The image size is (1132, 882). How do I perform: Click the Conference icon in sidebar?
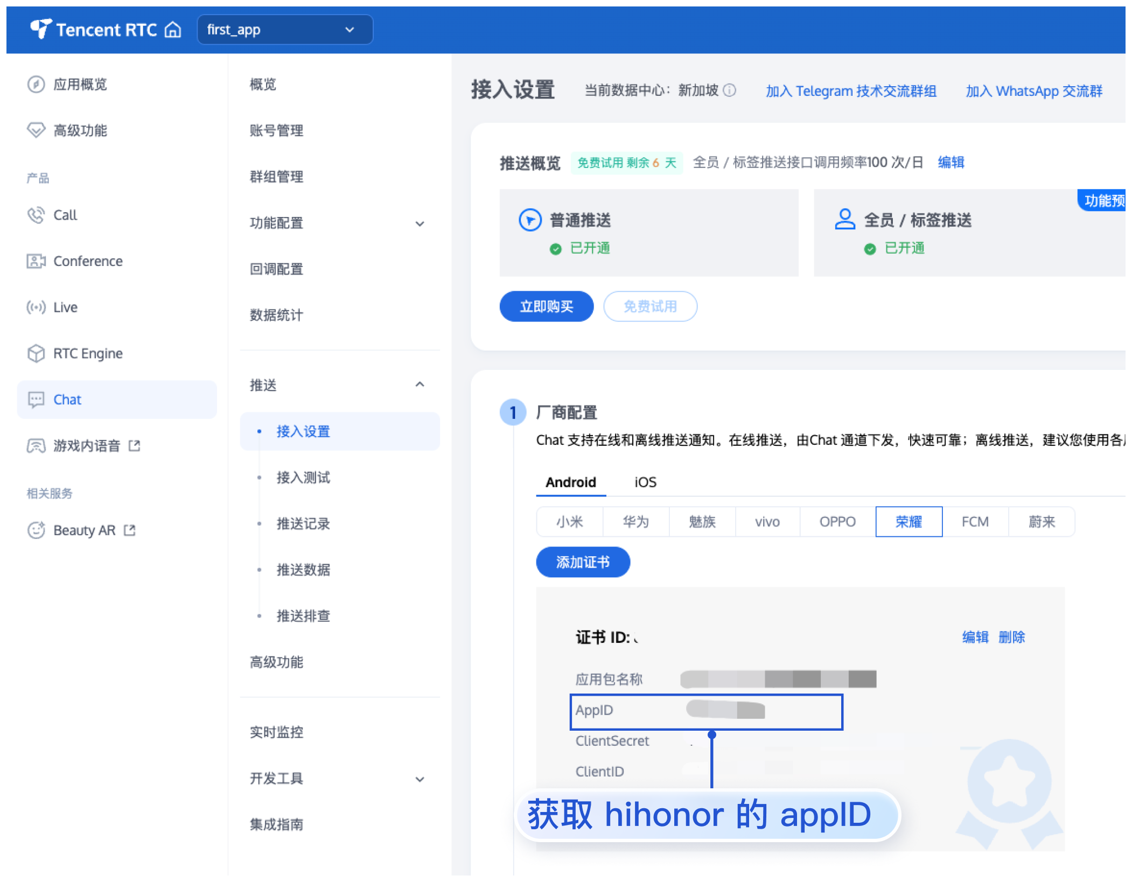[x=36, y=261]
